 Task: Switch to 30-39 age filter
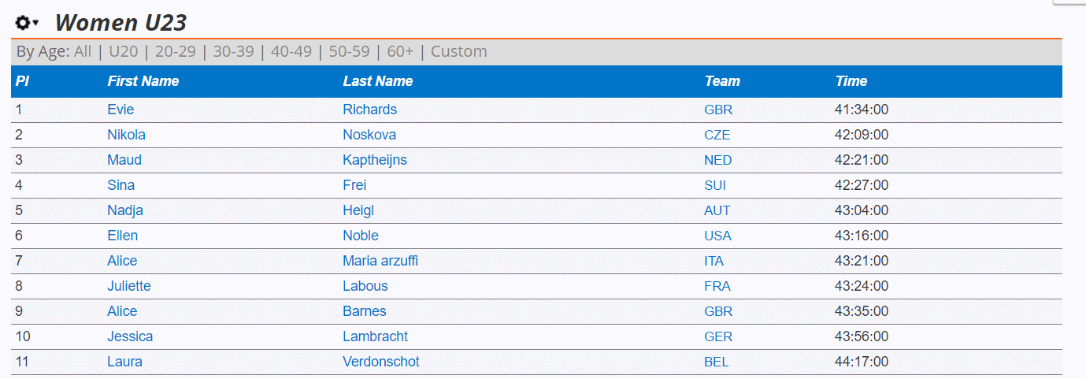click(233, 52)
